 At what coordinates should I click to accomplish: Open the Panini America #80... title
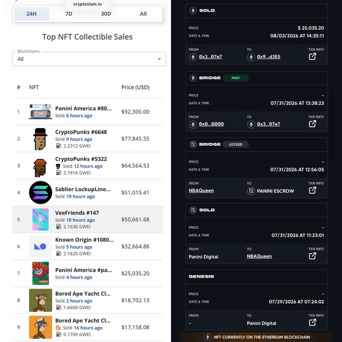[83, 109]
